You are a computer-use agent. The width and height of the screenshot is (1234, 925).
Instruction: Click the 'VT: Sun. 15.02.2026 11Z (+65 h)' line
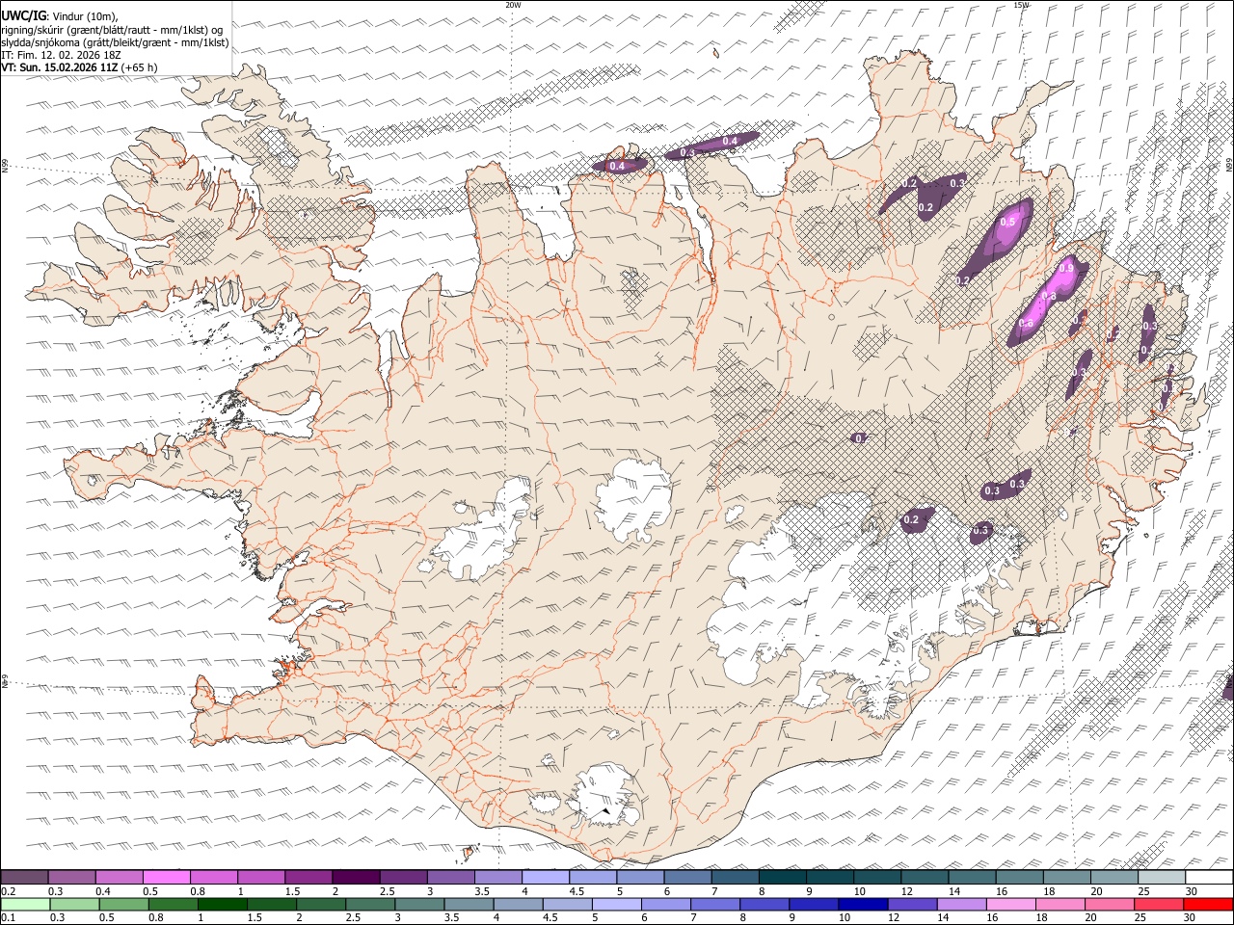click(x=79, y=67)
